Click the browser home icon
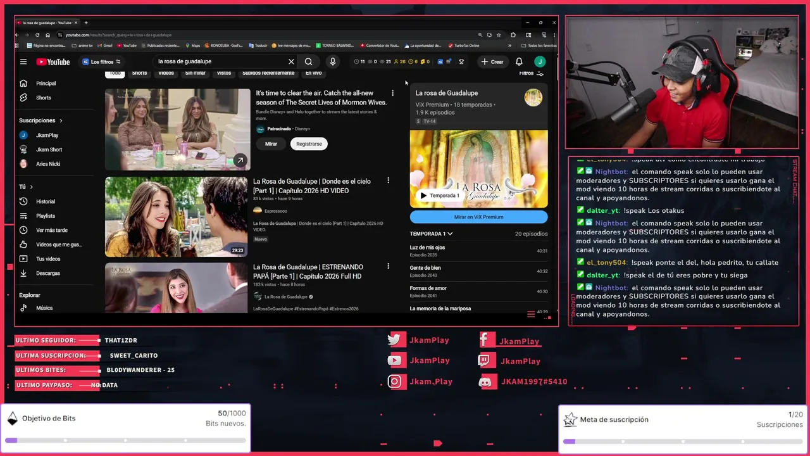Image resolution: width=810 pixels, height=456 pixels. pyautogui.click(x=47, y=35)
